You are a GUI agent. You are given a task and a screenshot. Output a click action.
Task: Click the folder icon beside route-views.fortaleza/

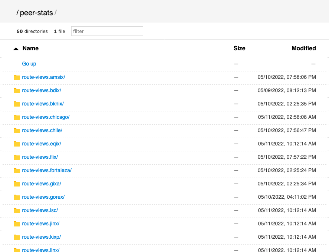click(x=17, y=171)
